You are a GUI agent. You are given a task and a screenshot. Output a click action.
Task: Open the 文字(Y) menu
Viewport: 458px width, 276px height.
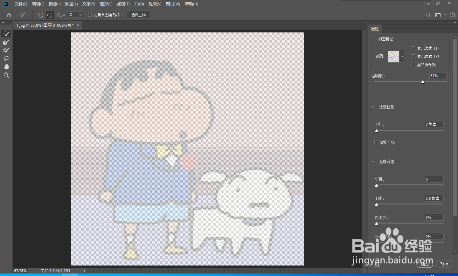click(x=89, y=4)
